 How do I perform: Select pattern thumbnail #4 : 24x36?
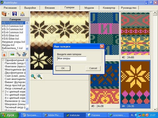(135, 84)
